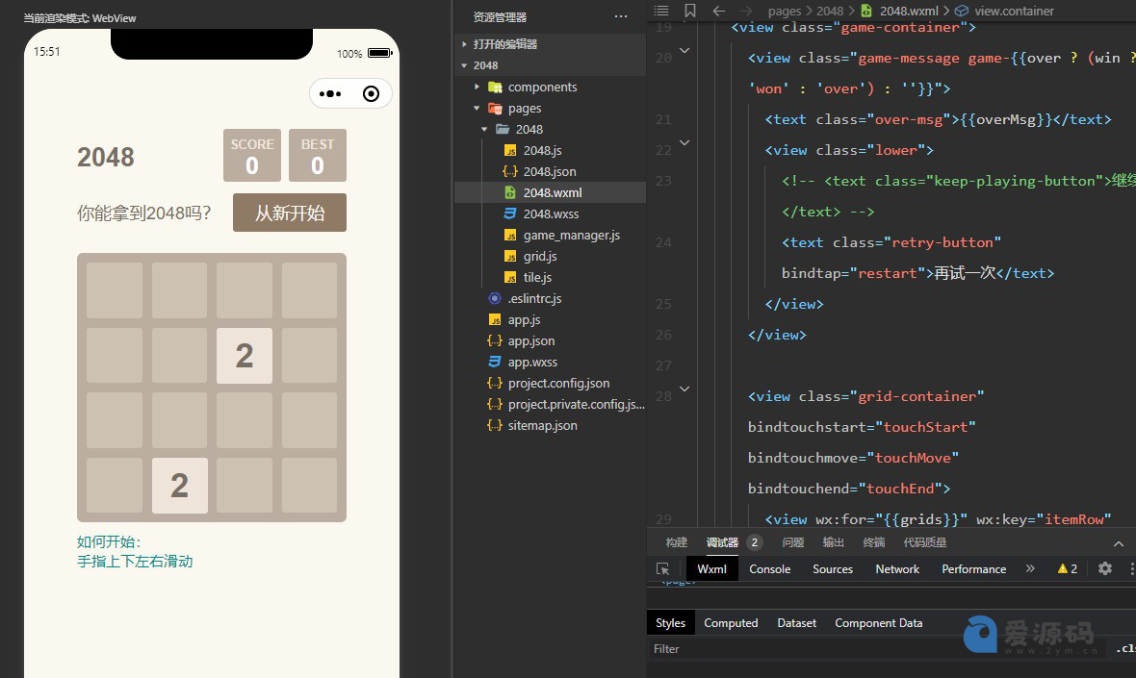
Task: Open the devtools settings gear
Action: [1105, 568]
